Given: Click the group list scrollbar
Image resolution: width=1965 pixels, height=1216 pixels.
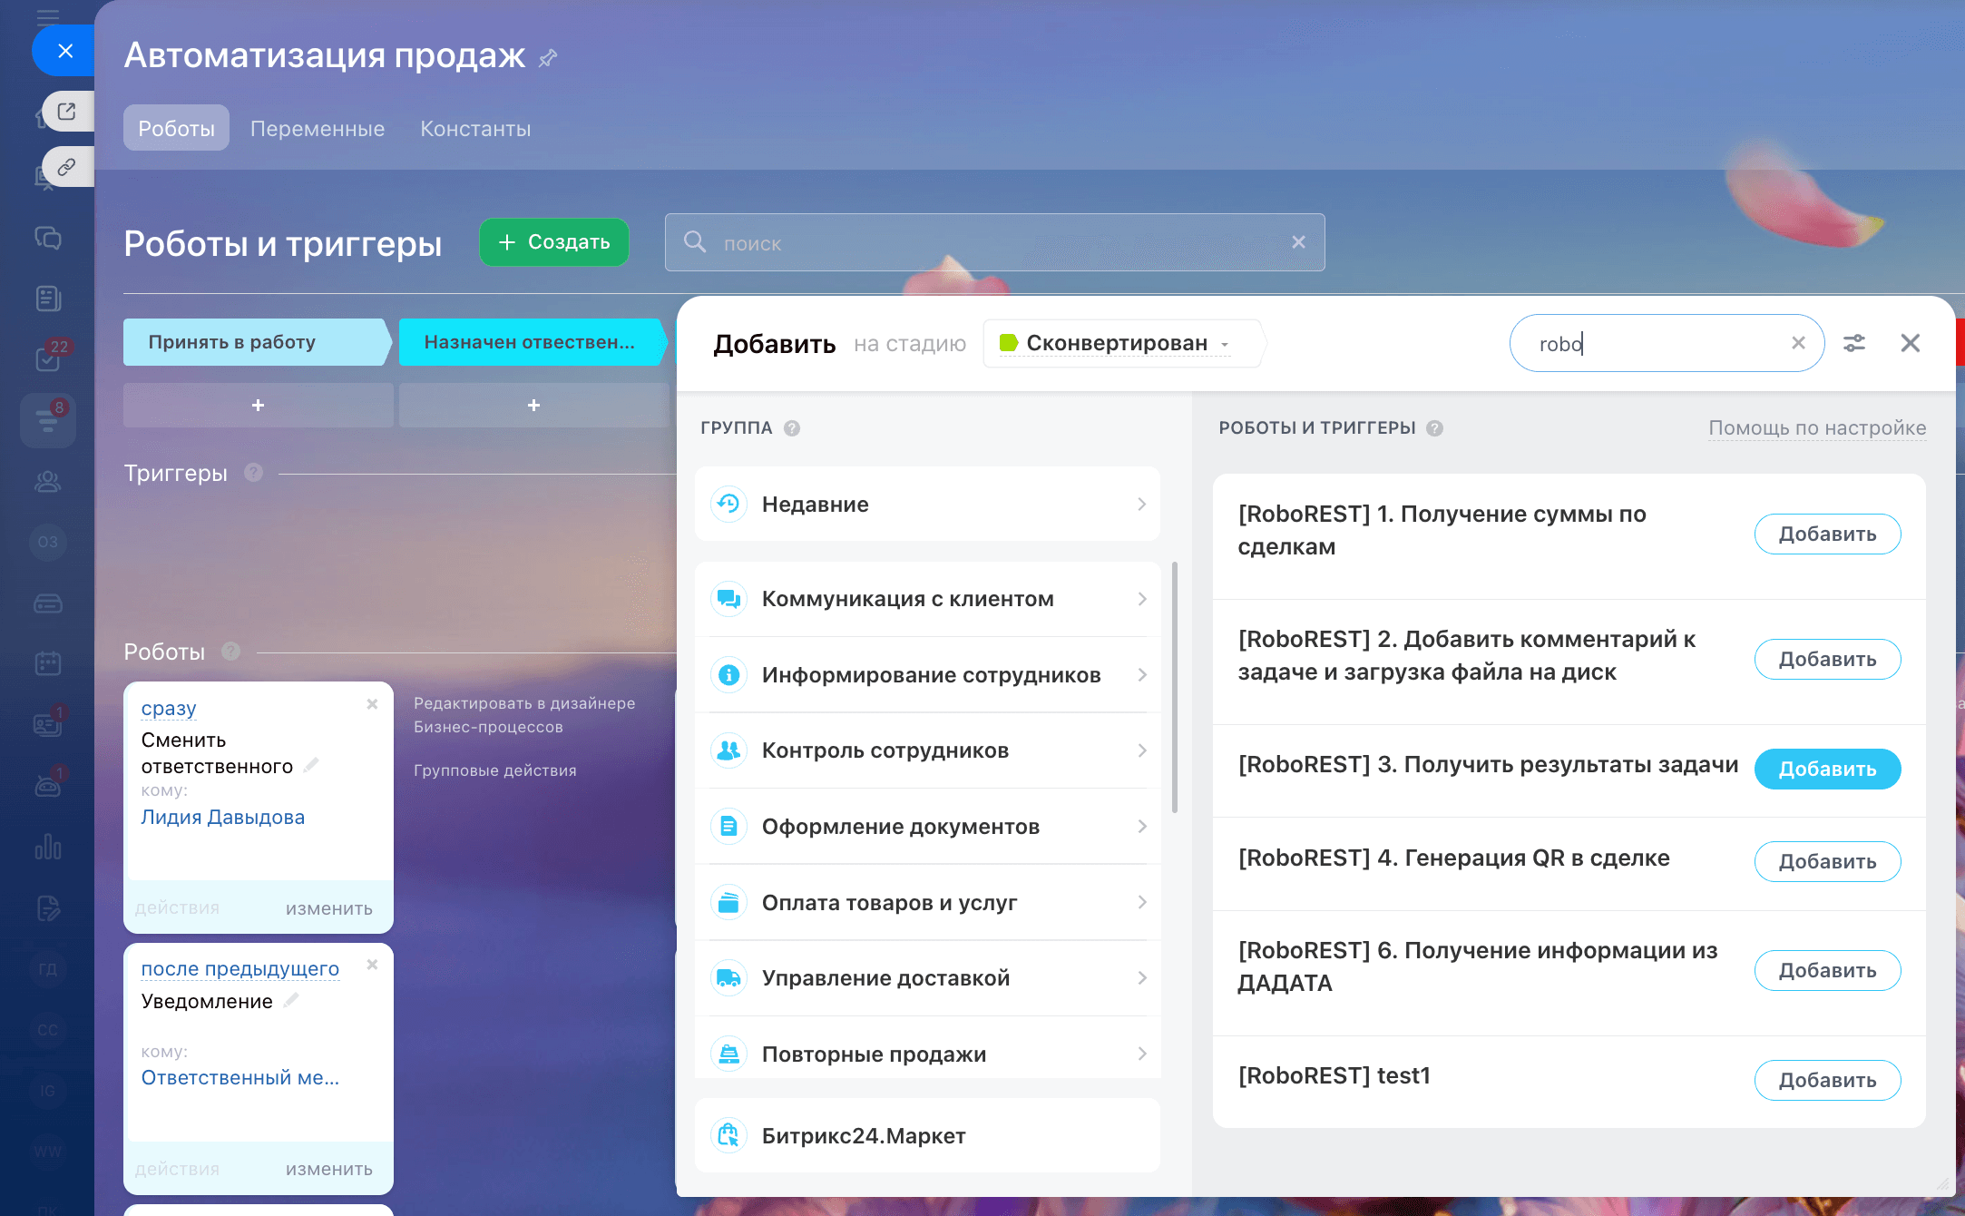Looking at the screenshot, I should click(x=1175, y=688).
